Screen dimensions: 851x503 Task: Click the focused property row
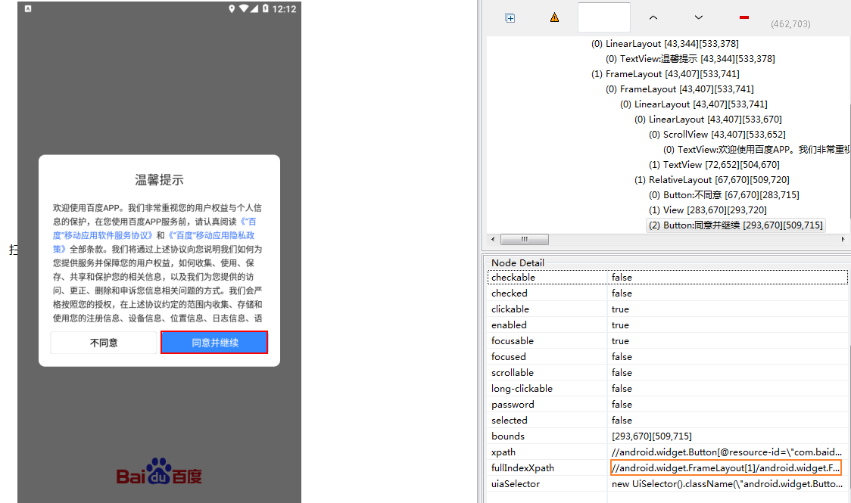pos(668,357)
